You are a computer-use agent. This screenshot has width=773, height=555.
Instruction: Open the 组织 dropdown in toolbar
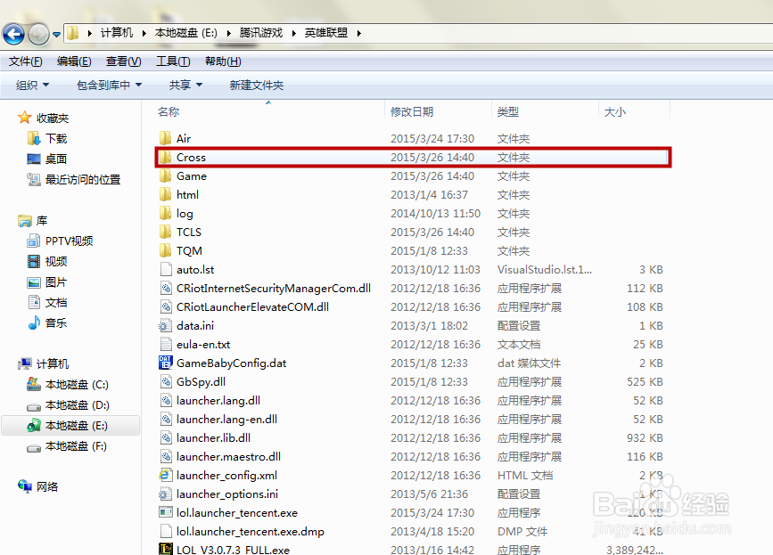point(32,86)
